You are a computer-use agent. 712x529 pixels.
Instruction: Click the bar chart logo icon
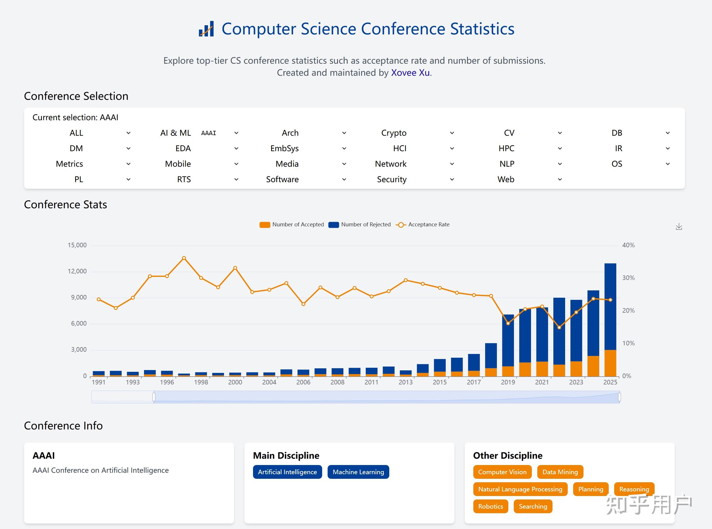pos(206,29)
